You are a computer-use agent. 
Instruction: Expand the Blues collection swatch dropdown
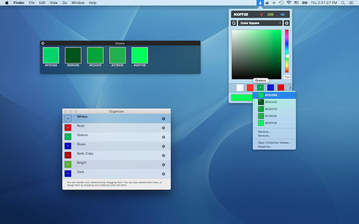(68, 146)
